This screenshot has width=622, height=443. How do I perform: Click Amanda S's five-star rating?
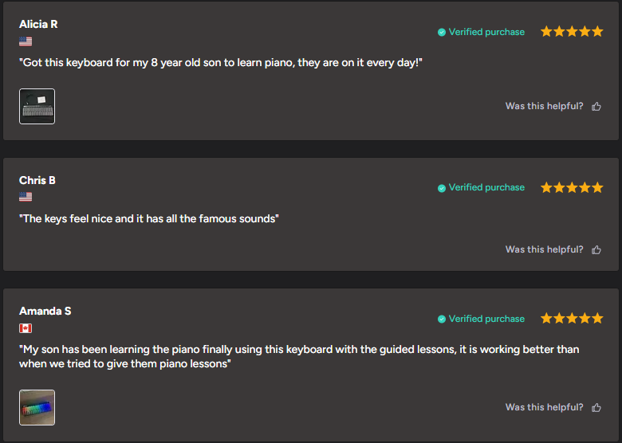click(x=572, y=319)
